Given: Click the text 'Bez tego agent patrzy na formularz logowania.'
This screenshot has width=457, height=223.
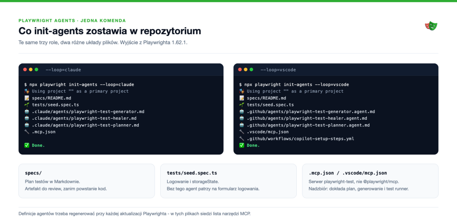Looking at the screenshot, I should (213, 189).
